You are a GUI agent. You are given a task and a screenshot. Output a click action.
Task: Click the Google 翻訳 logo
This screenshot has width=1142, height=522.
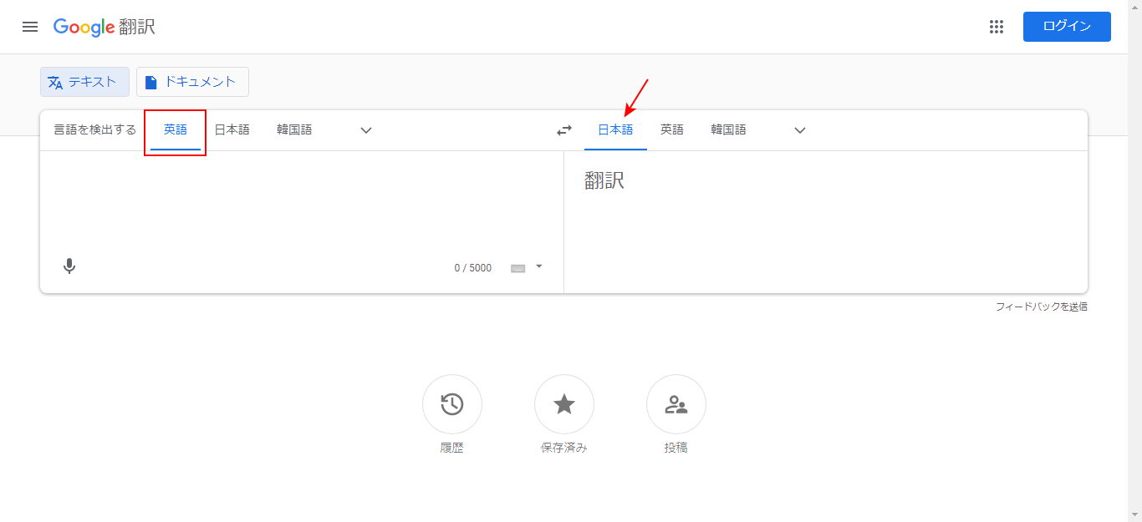[105, 27]
